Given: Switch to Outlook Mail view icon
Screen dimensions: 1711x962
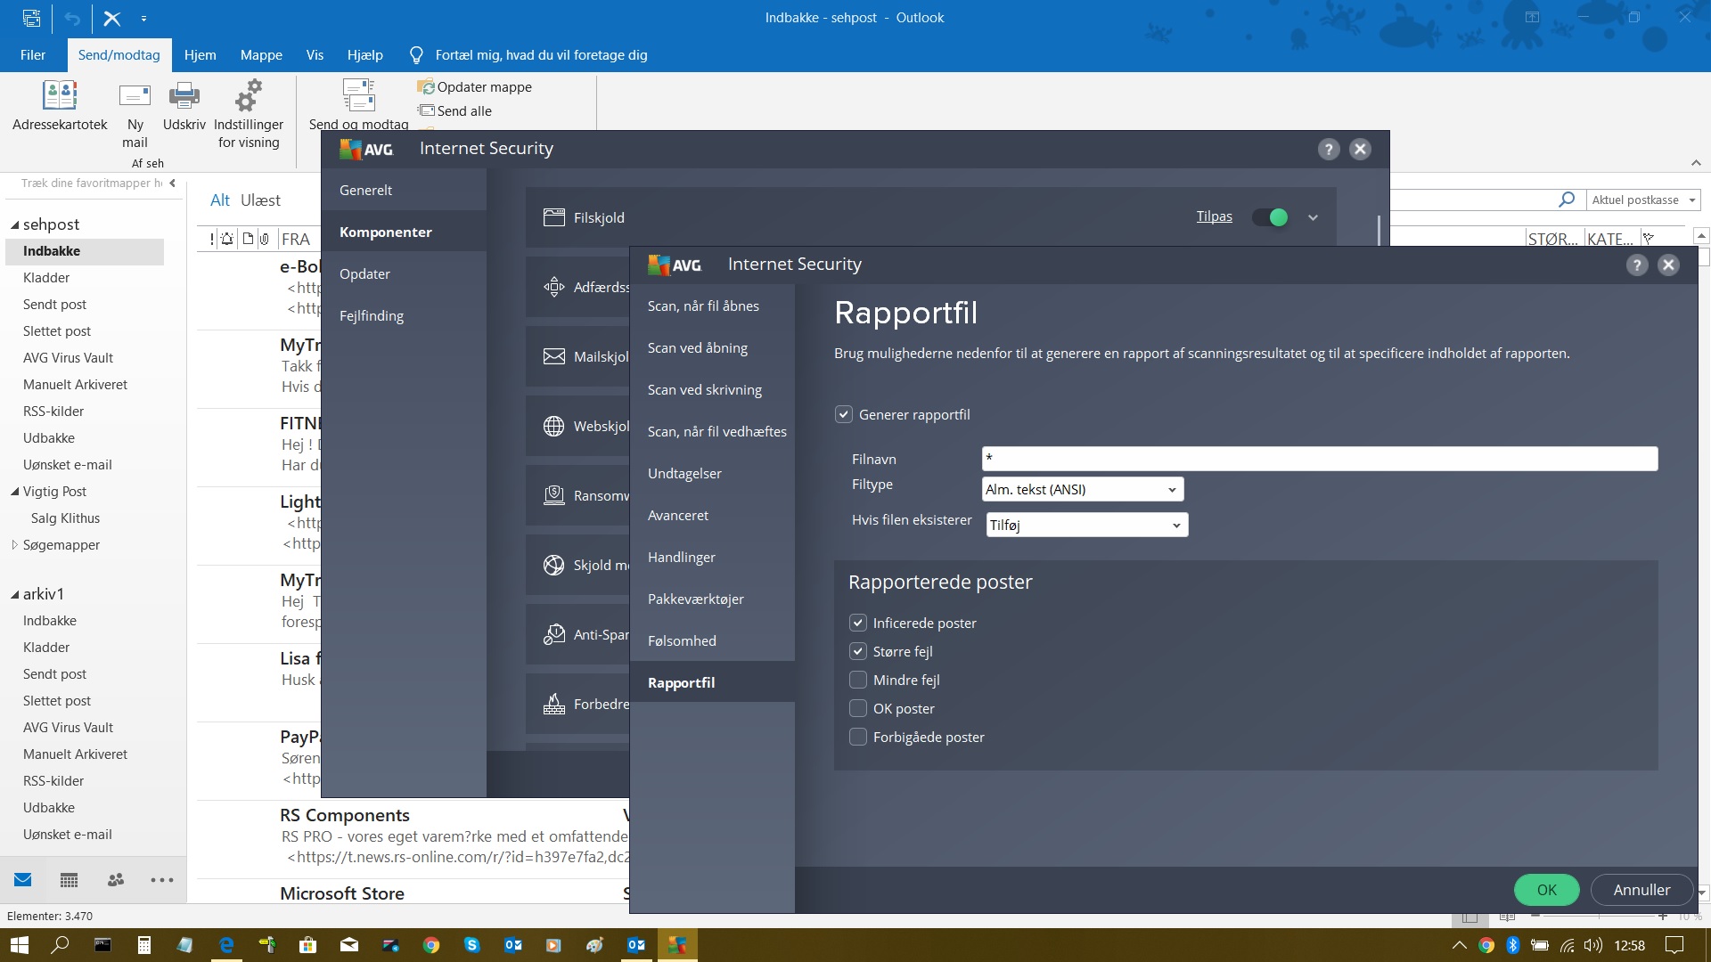Looking at the screenshot, I should point(23,880).
